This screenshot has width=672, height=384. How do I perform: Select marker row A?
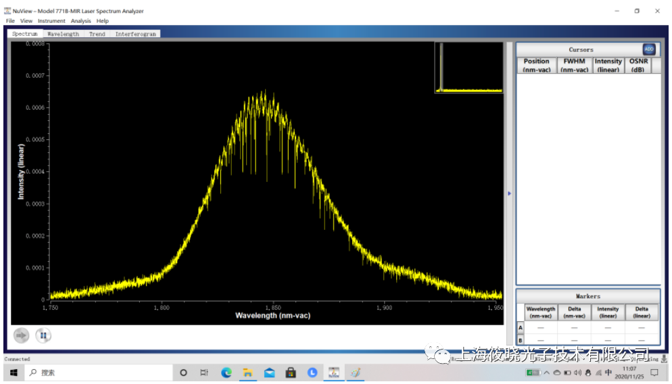pyautogui.click(x=521, y=328)
